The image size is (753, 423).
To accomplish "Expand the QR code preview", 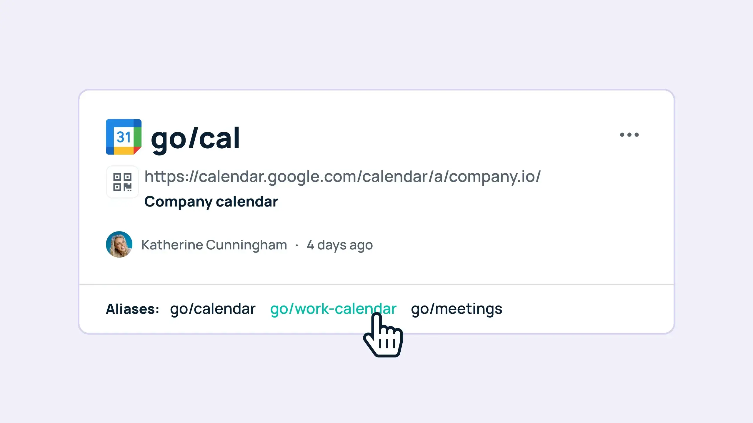I will (122, 182).
